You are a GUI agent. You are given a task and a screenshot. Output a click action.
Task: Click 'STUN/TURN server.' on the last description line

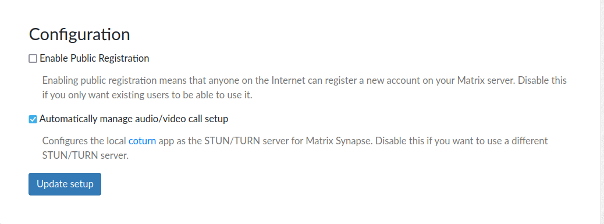[85, 157]
